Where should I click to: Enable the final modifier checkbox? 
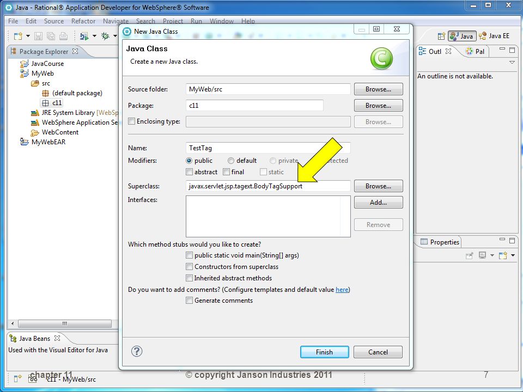227,172
